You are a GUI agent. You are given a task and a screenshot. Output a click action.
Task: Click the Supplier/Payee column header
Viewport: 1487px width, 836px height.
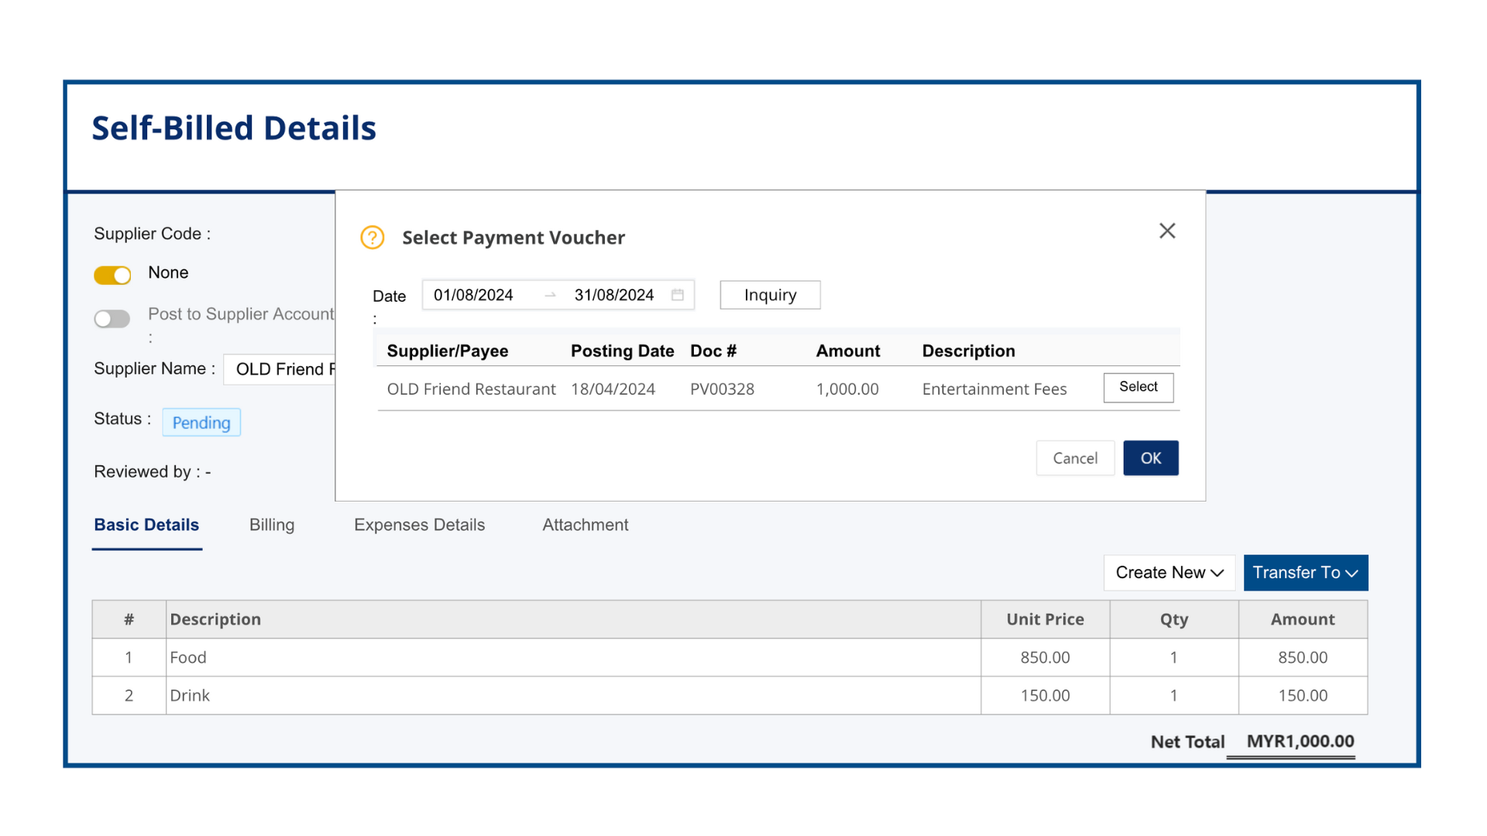(x=448, y=351)
